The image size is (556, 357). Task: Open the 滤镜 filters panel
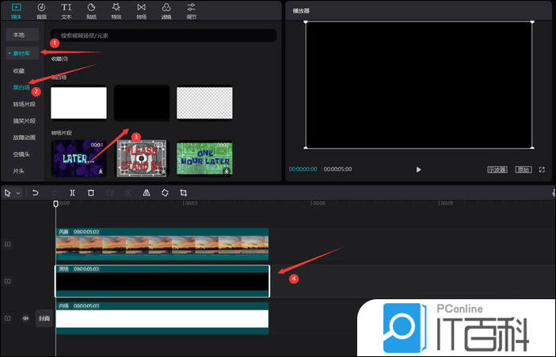(166, 10)
